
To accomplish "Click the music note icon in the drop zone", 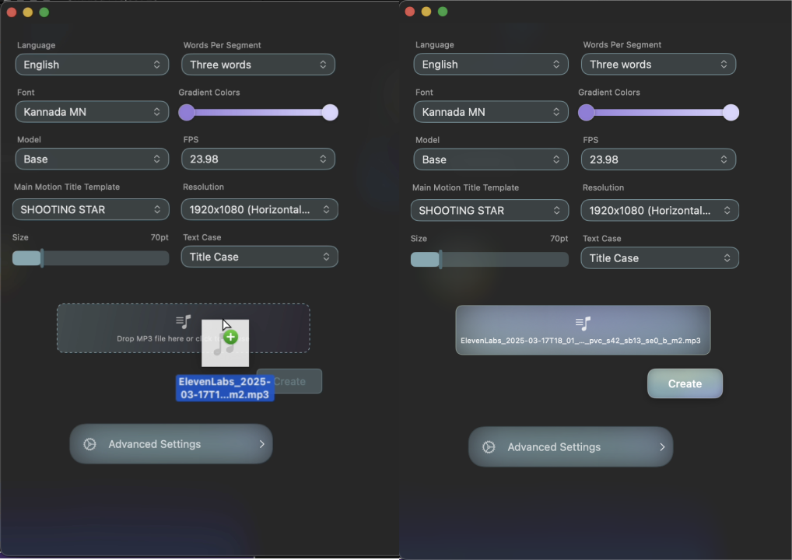I will (x=183, y=320).
